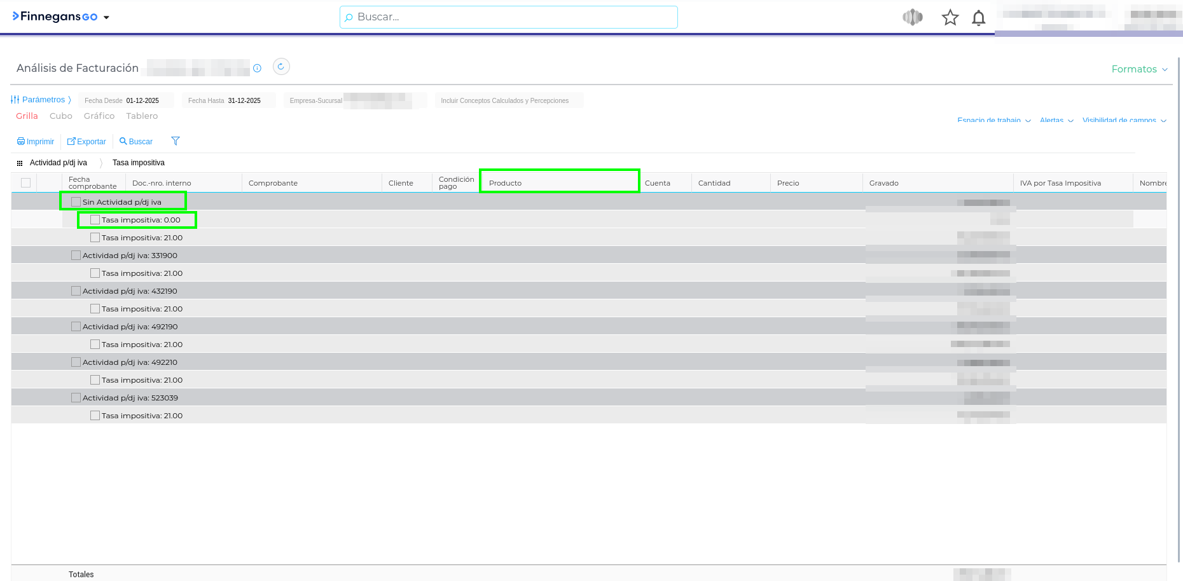Viewport: 1183px width, 581px height.
Task: Click the favorites star icon
Action: point(950,18)
